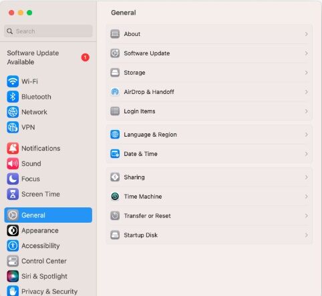This screenshot has height=296, width=322.
Task: Click the Notifications bell icon
Action: [13, 148]
